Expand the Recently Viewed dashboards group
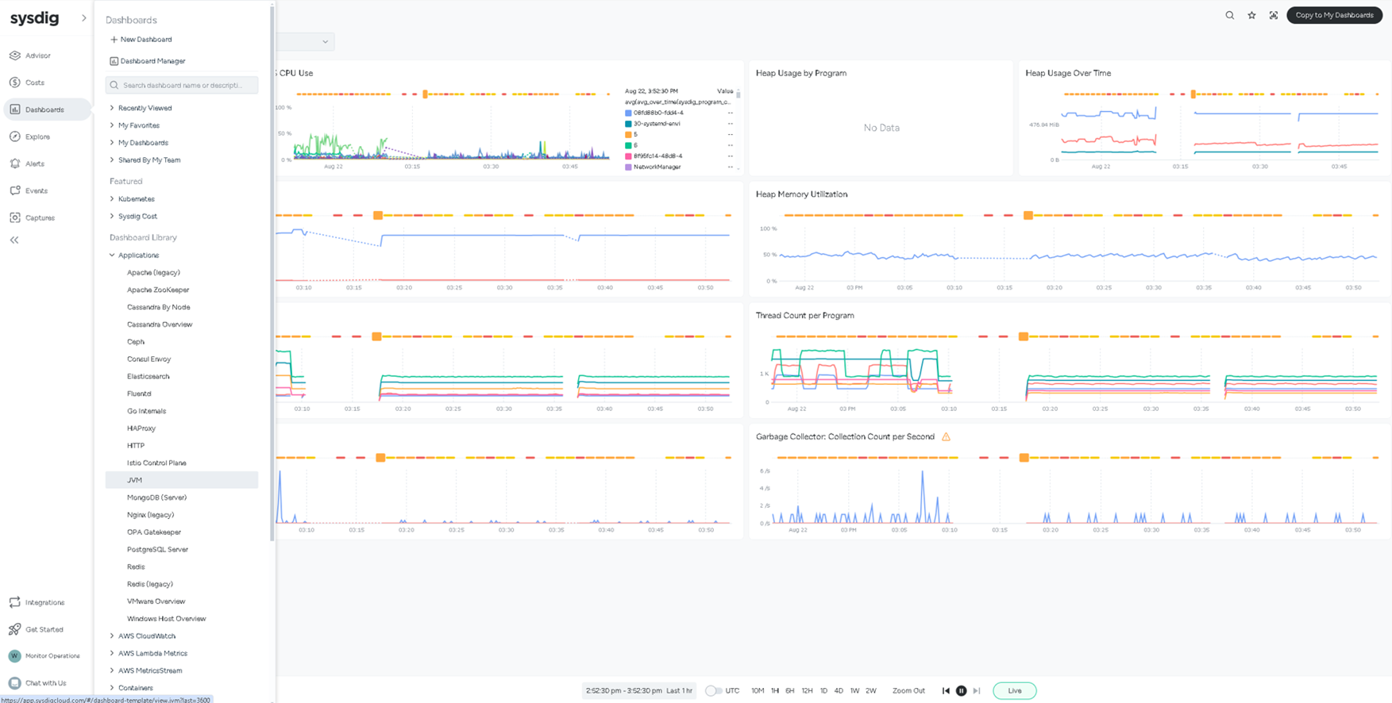The image size is (1392, 703). coord(145,108)
